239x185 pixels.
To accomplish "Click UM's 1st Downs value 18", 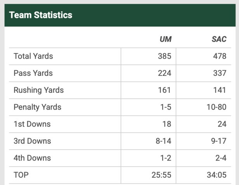I will tap(167, 124).
